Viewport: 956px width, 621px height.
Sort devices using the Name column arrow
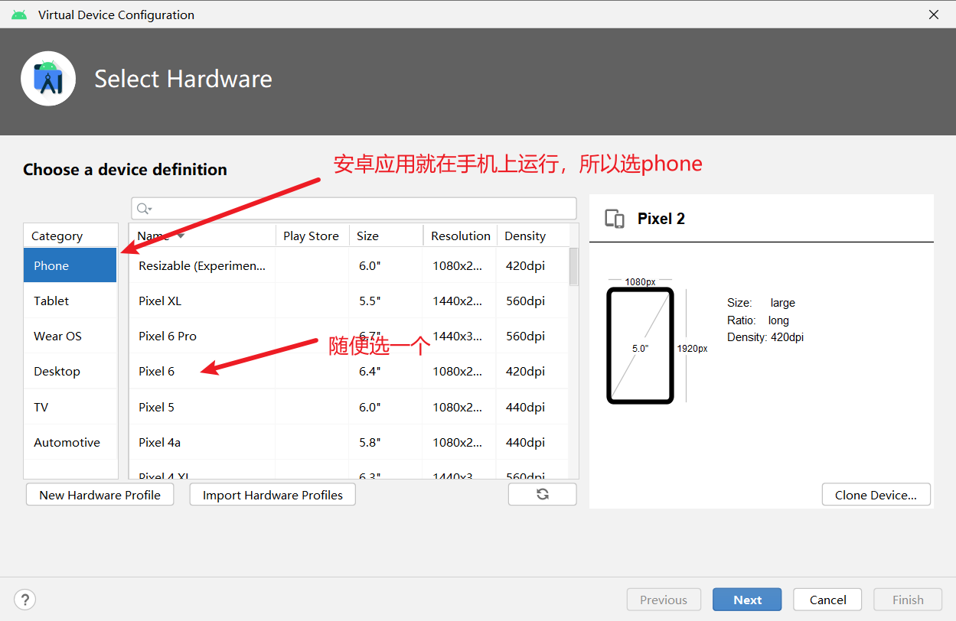181,236
